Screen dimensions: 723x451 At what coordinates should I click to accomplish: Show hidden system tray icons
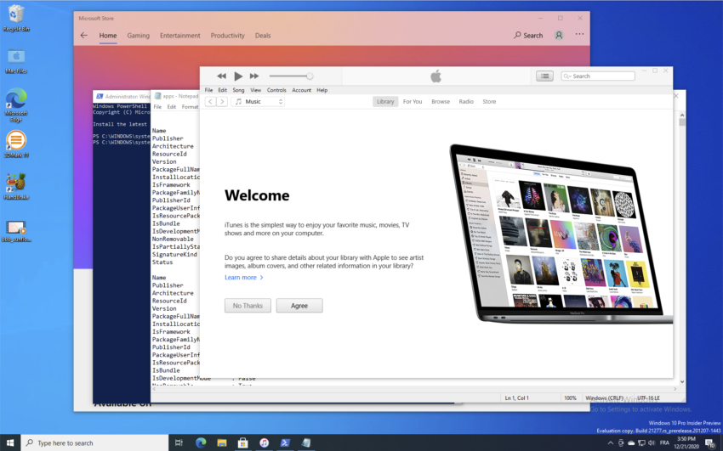pyautogui.click(x=611, y=443)
